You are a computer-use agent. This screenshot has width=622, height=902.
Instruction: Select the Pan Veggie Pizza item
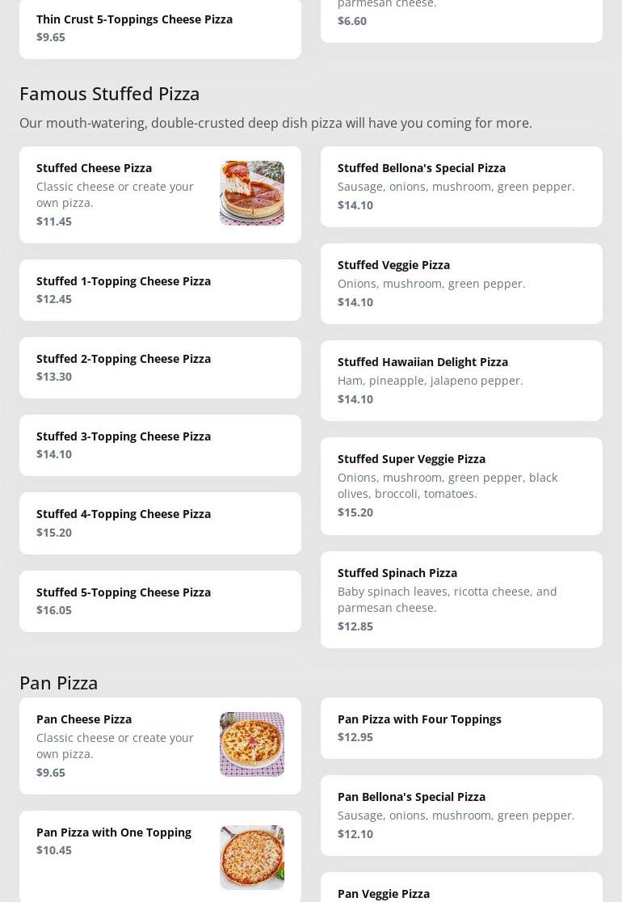click(460, 891)
